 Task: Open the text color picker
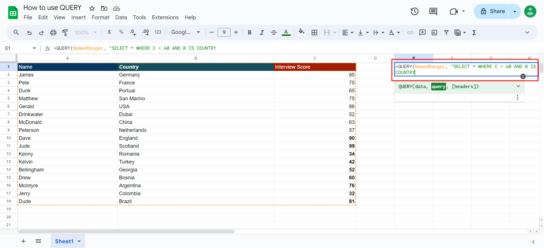[x=286, y=32]
